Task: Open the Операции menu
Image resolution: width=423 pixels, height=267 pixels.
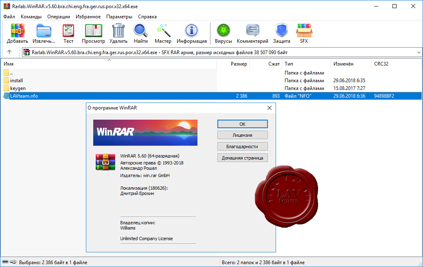Action: [59, 17]
